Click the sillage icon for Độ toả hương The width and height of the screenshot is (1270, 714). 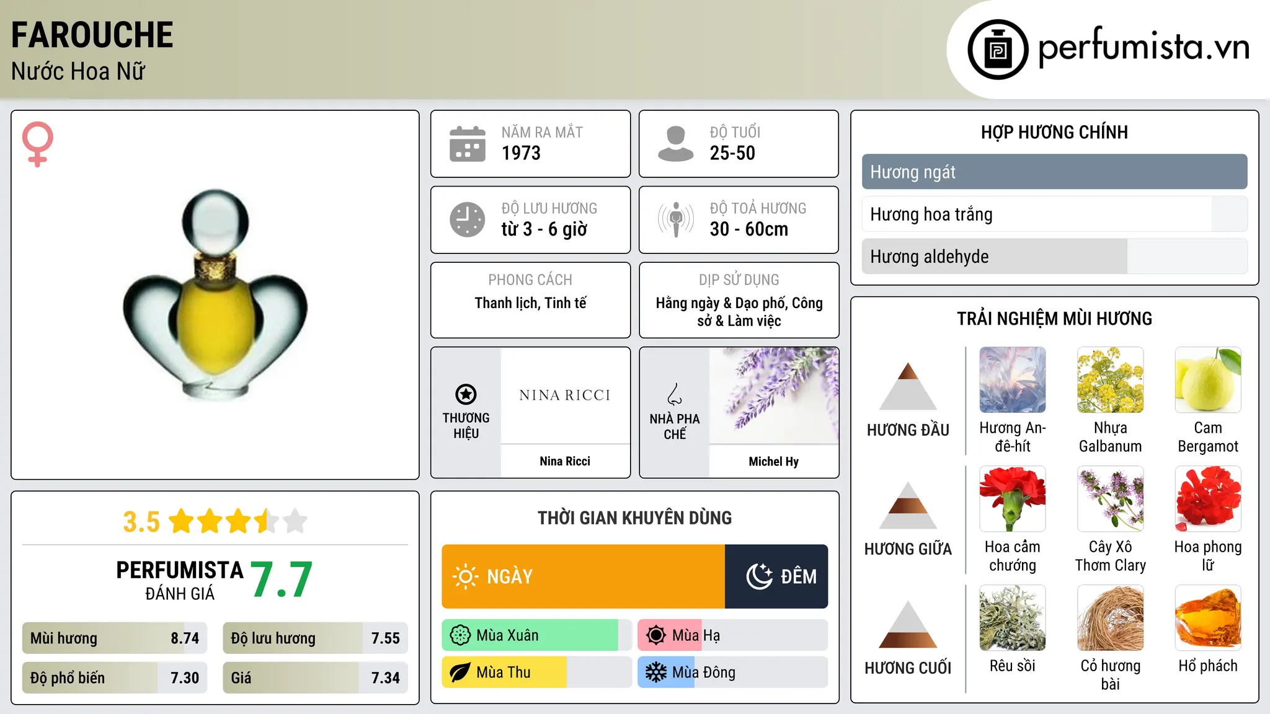(x=675, y=219)
